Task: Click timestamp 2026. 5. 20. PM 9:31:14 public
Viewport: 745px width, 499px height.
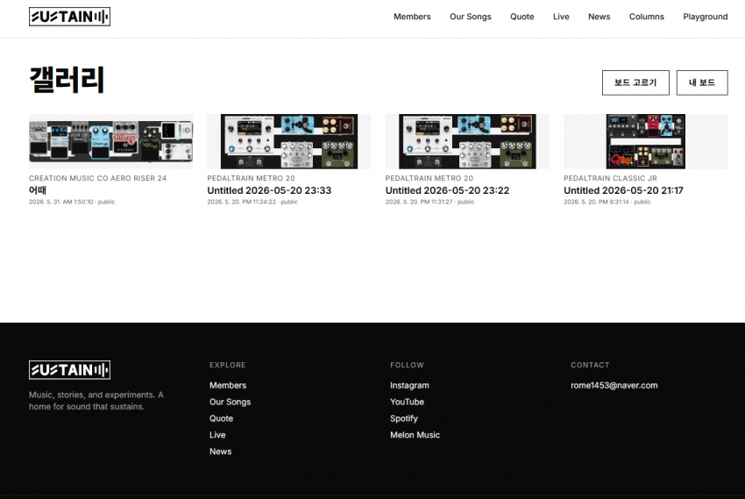Action: click(607, 202)
